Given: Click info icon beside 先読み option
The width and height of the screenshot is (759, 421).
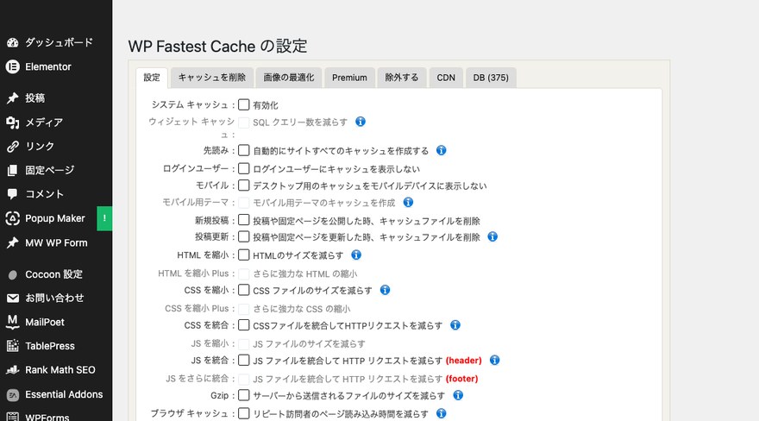Looking at the screenshot, I should point(441,150).
